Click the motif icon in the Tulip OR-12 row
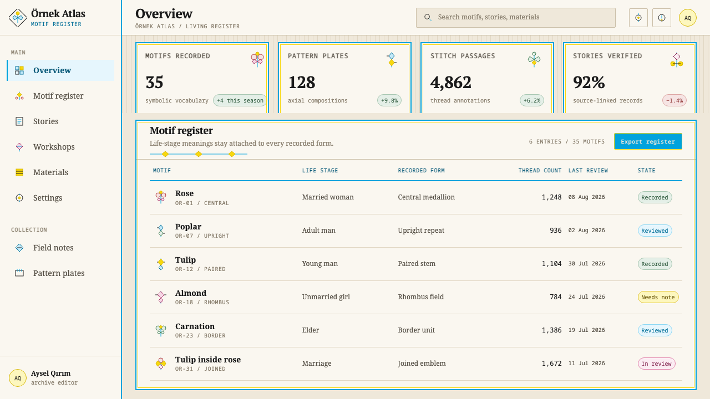710x399 pixels. (161, 264)
